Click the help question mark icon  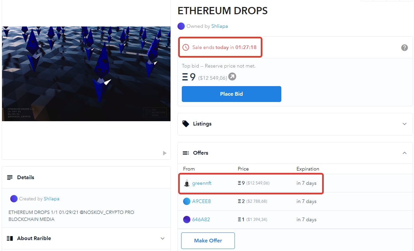(404, 48)
